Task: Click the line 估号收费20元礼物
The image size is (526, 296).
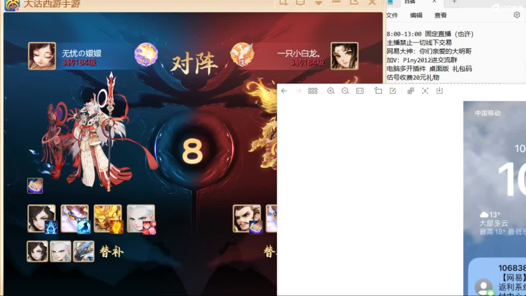Action: coord(413,77)
